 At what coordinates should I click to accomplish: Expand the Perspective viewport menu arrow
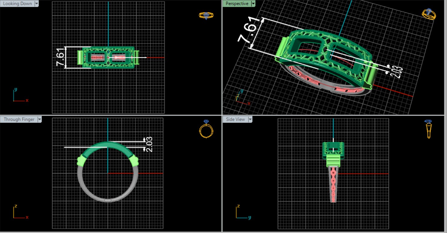point(253,4)
